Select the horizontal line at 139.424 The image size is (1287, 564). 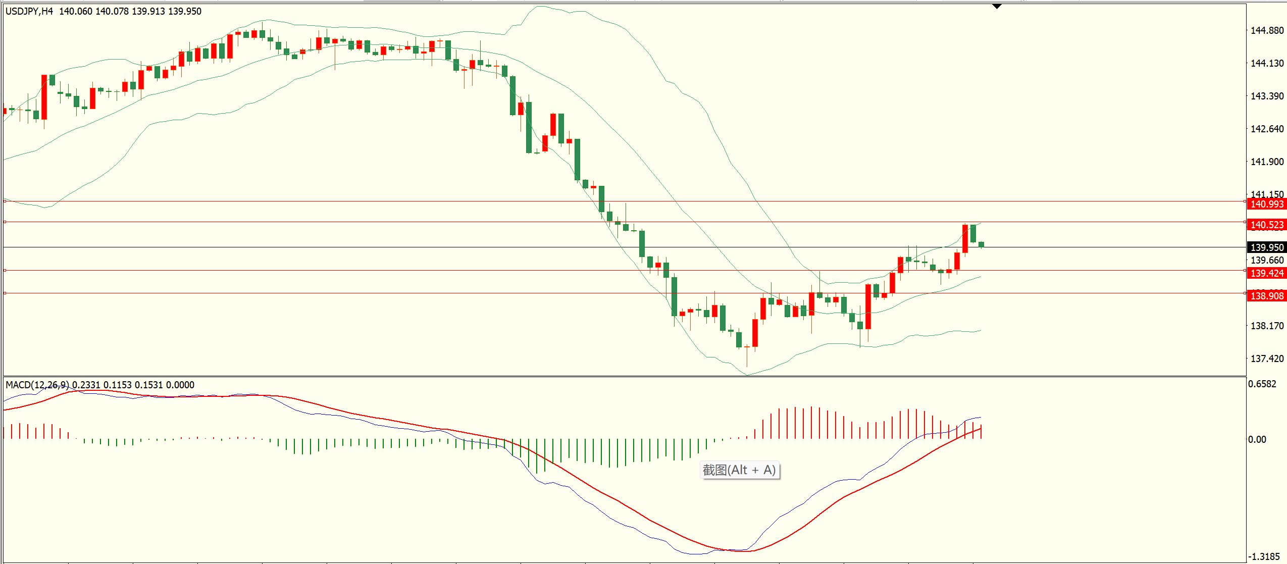pyautogui.click(x=625, y=270)
